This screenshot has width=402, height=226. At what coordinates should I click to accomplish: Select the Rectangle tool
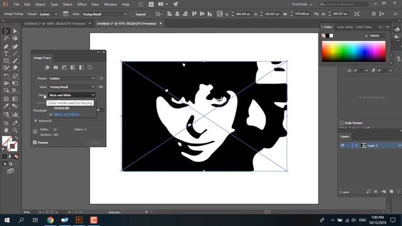pos(6,61)
